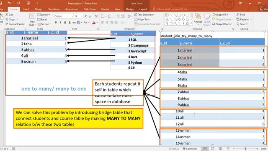The height and width of the screenshot is (151, 268).
Task: Activate Format Painter
Action: pos(15,24)
